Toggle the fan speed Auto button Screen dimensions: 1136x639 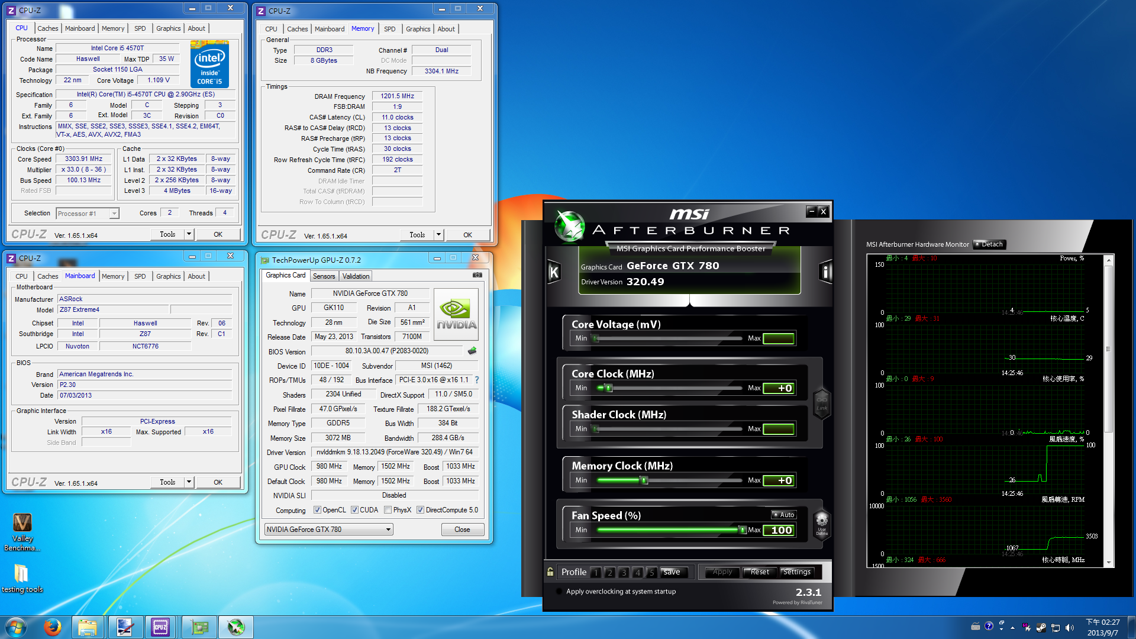point(784,515)
